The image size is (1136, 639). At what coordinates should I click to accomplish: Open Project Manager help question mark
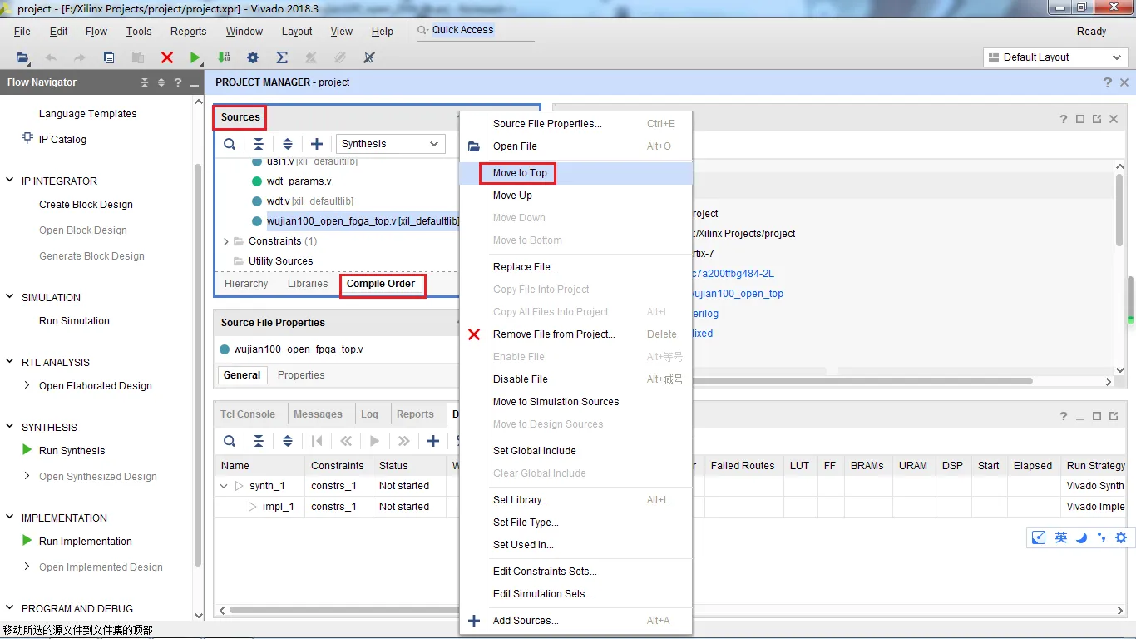click(x=1107, y=82)
